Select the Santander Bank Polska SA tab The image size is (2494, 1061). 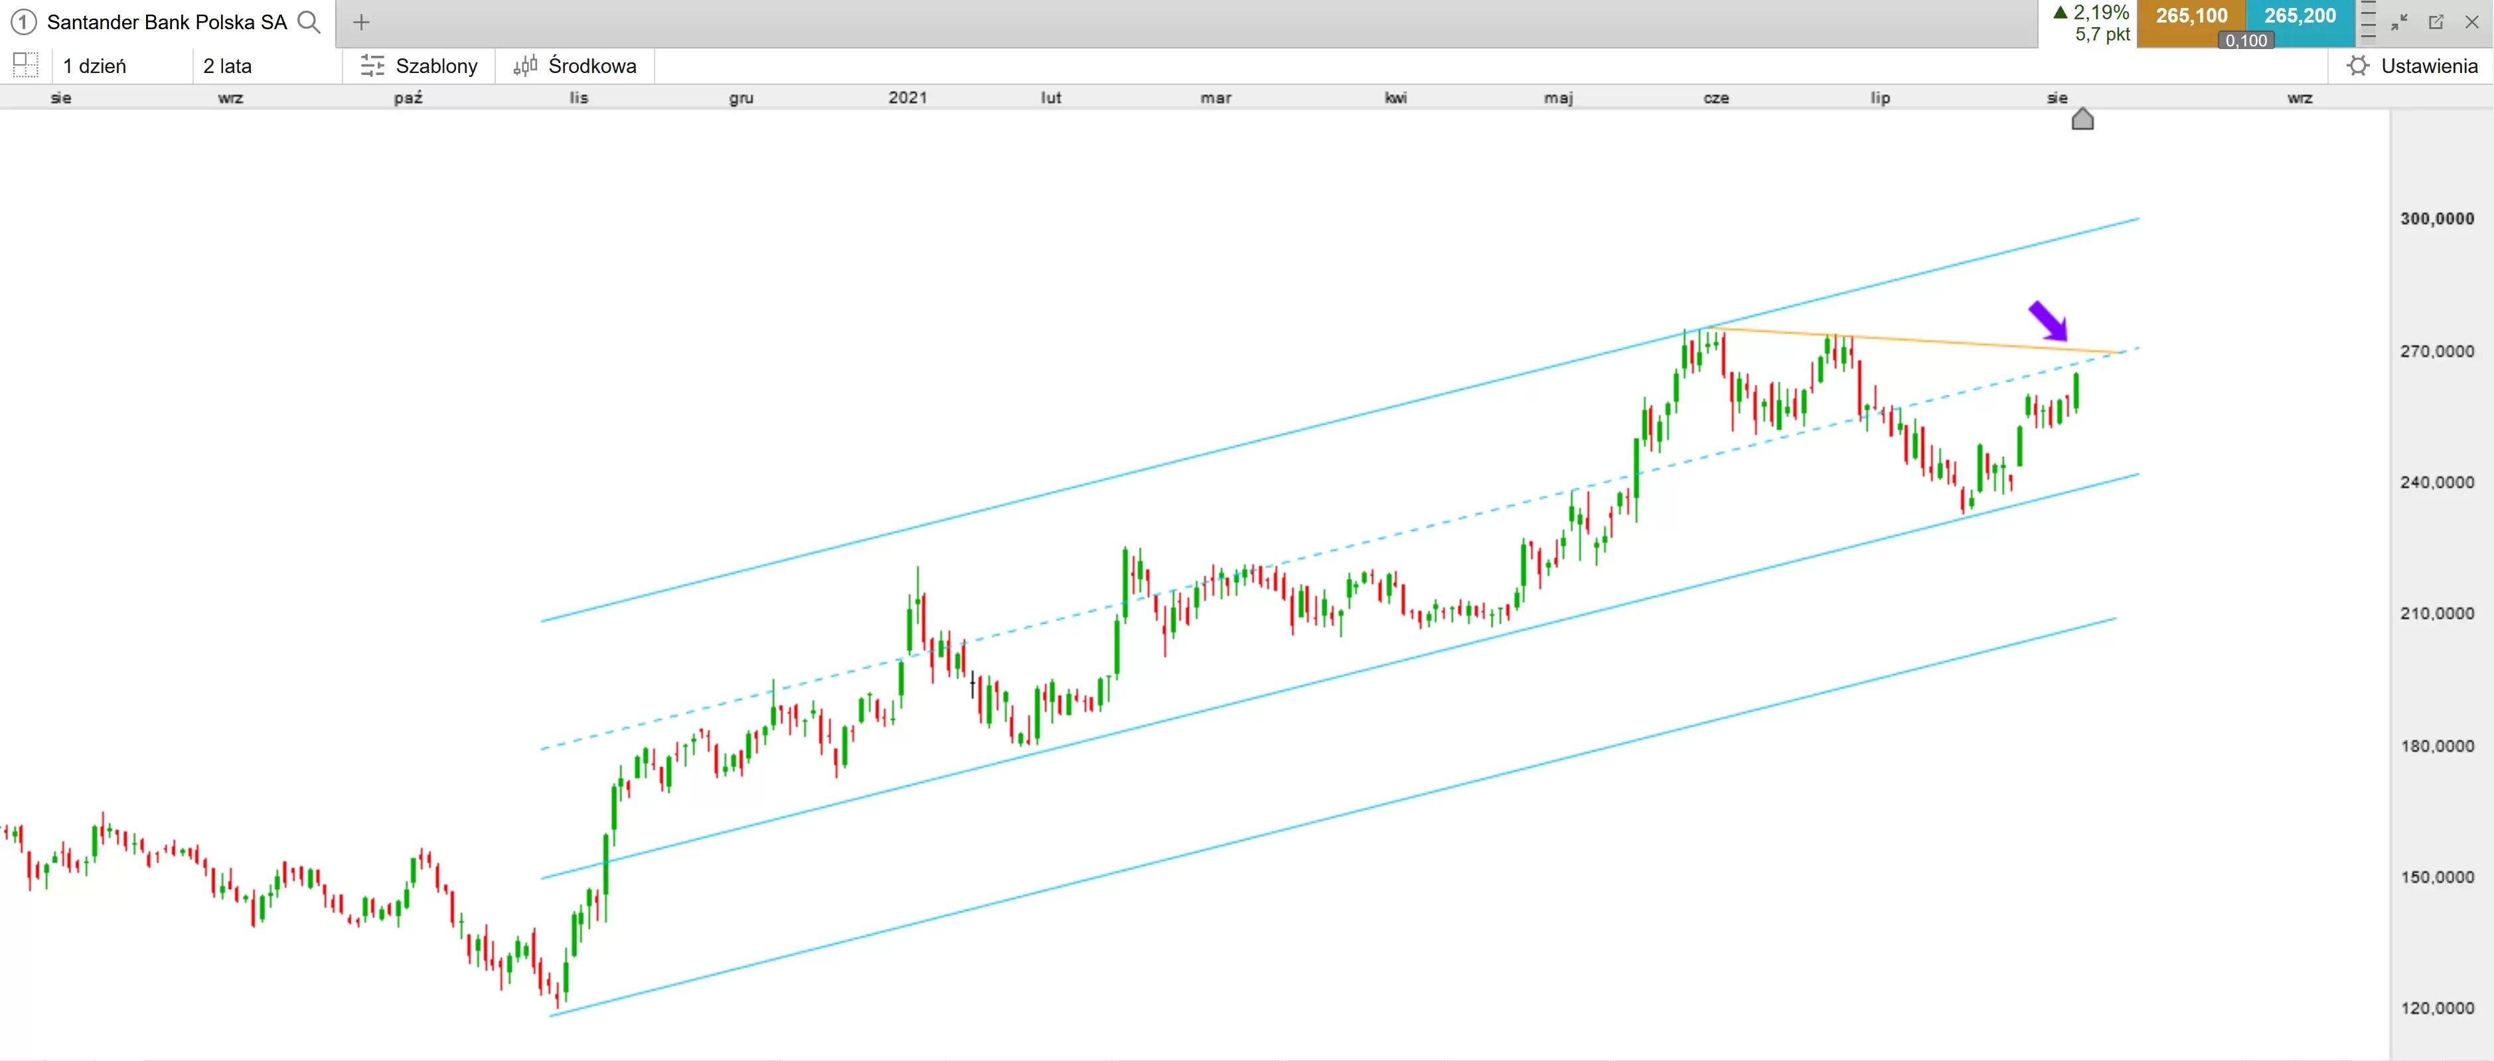coord(167,21)
